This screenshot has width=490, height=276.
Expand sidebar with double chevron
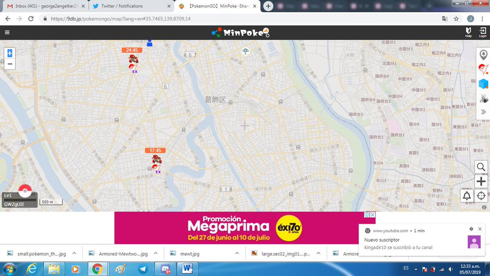coord(483,112)
